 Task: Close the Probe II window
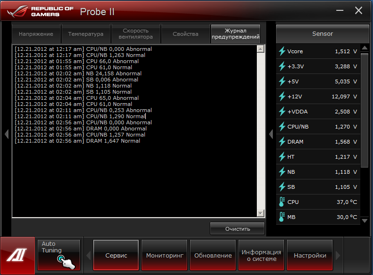point(358,10)
